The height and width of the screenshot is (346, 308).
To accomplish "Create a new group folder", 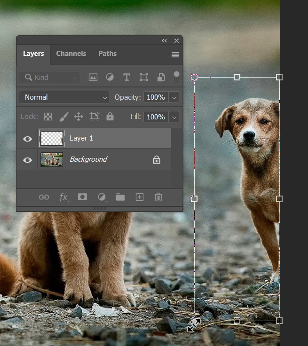I will 120,197.
